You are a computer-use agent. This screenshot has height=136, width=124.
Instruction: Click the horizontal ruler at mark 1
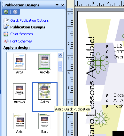(x=93, y=4)
